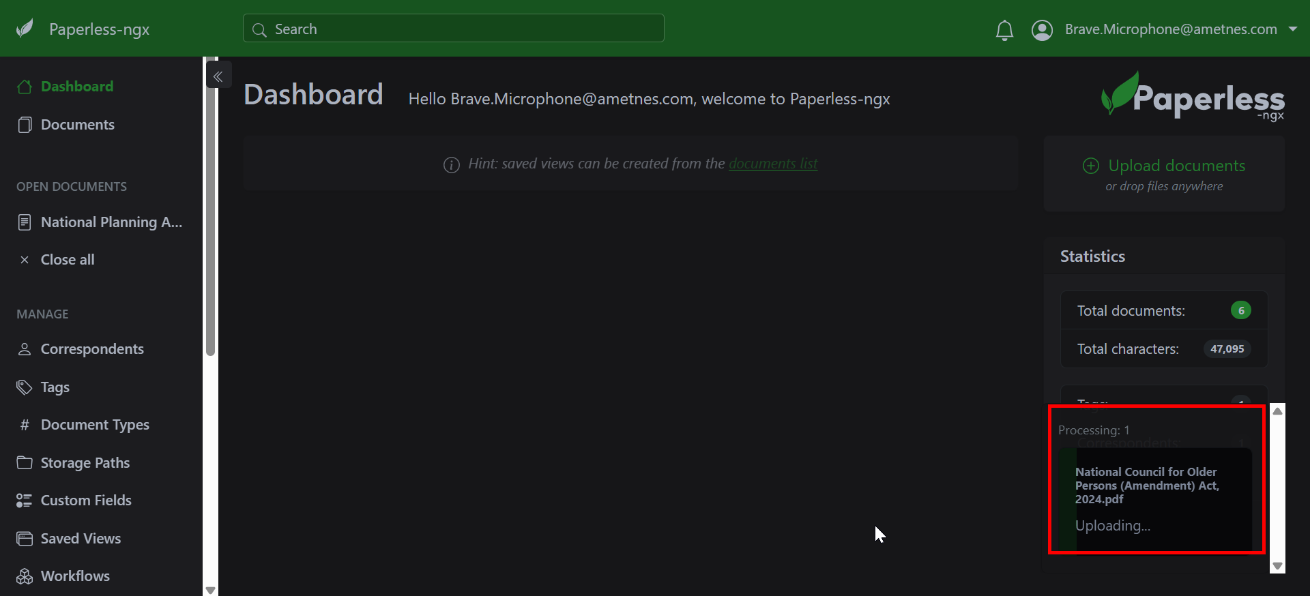
Task: Open the National Planning document
Action: click(111, 222)
